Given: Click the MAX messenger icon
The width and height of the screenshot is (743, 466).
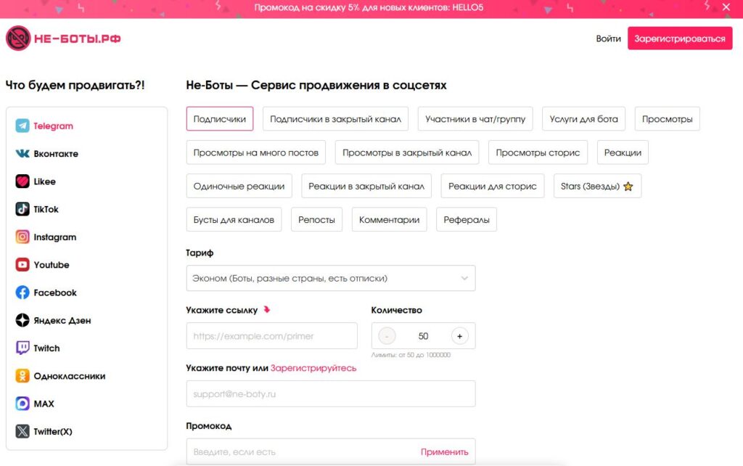Looking at the screenshot, I should 22,404.
